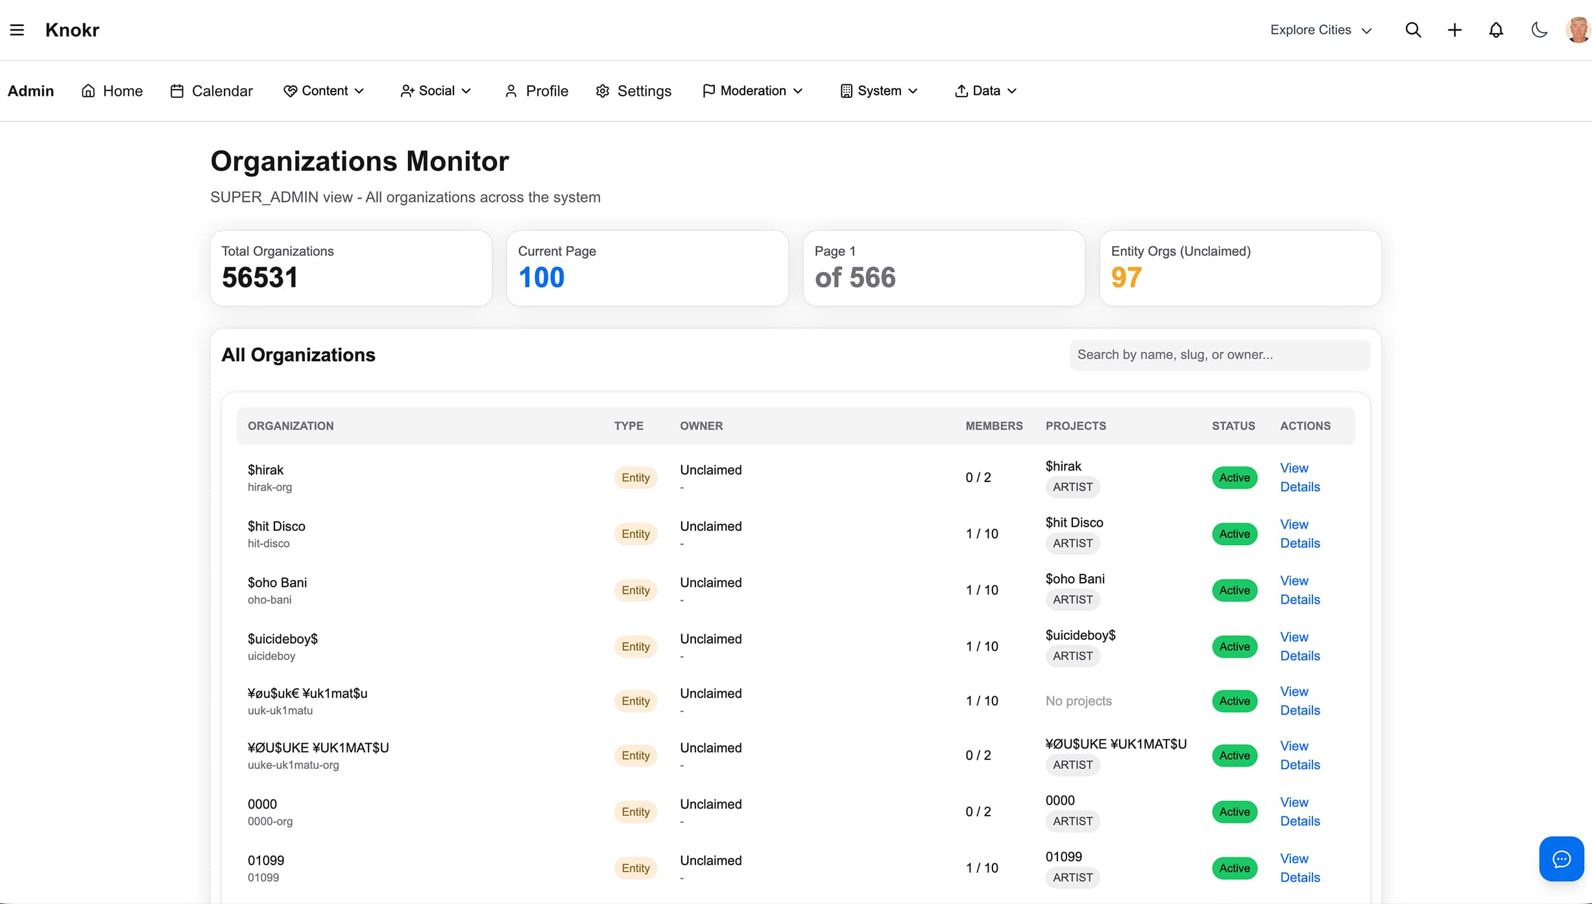
Task: Open the Social menu in the admin bar
Action: (435, 91)
